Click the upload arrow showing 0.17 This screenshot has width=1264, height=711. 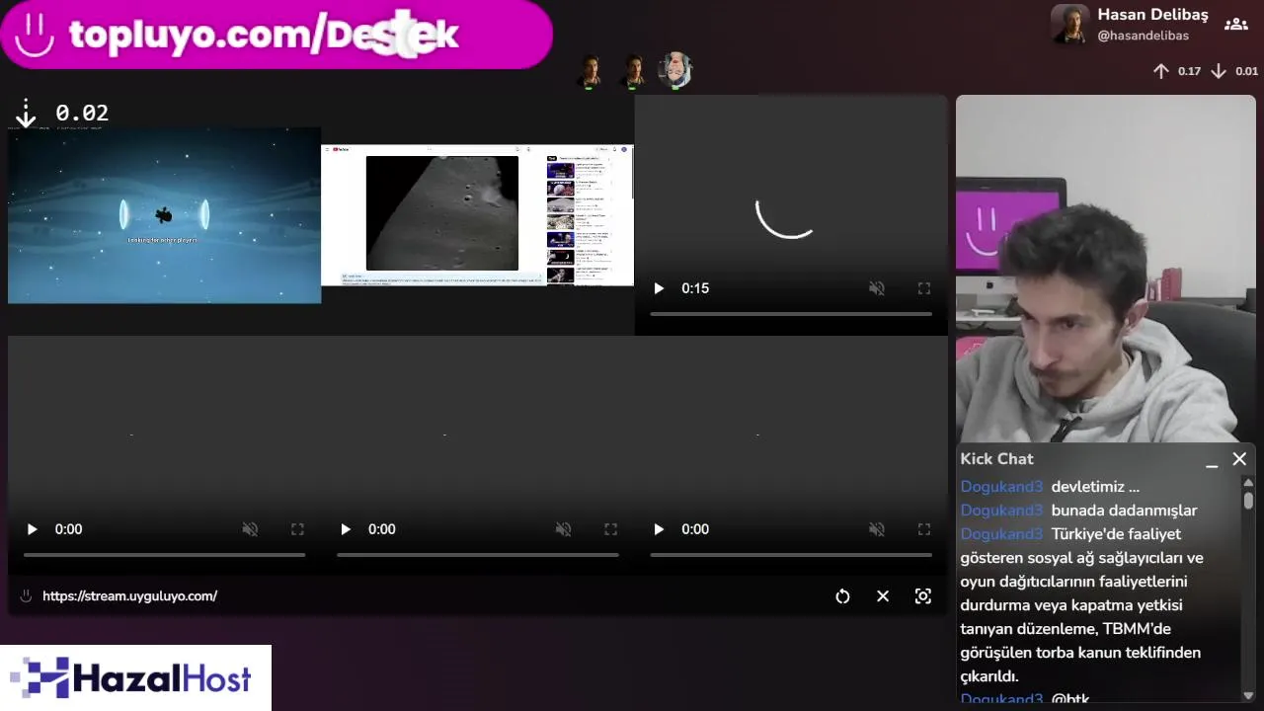[1161, 71]
